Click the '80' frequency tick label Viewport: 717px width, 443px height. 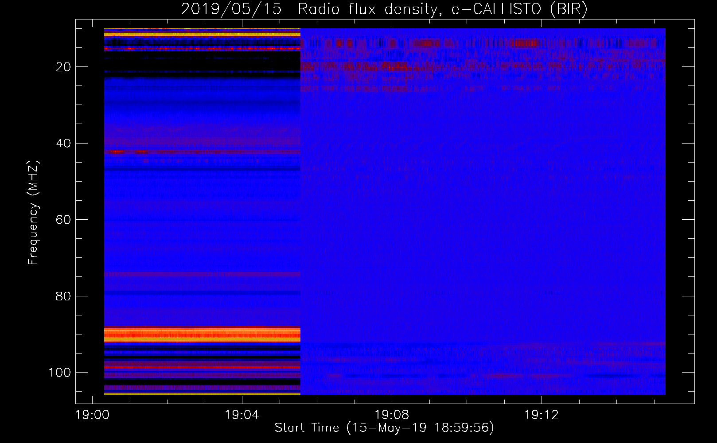click(63, 296)
